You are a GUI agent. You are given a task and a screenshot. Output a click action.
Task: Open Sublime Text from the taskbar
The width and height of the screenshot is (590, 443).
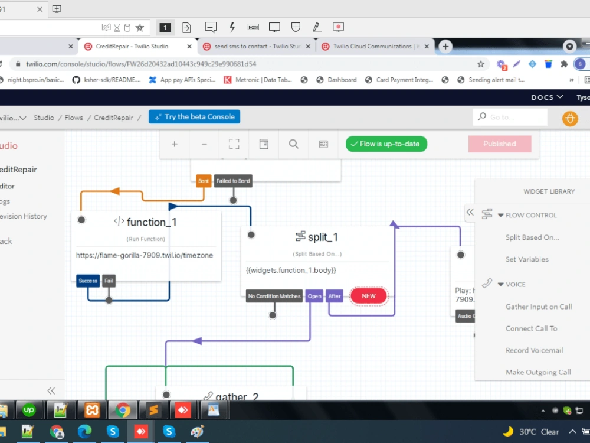coord(153,411)
